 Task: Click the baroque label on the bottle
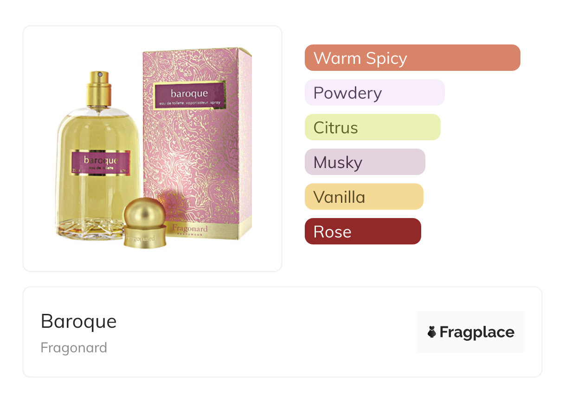[101, 163]
